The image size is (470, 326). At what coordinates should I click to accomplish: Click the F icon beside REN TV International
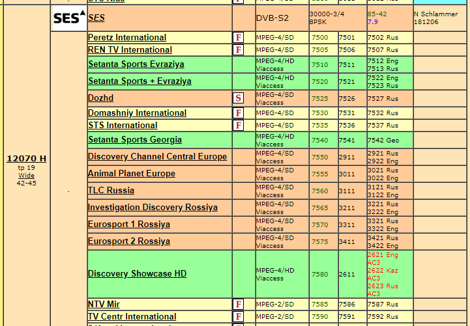[x=239, y=50]
